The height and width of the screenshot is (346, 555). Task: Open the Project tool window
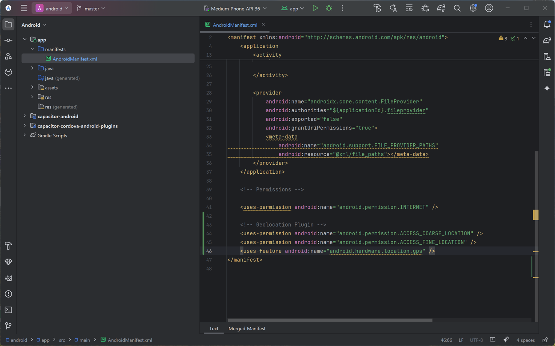(x=8, y=24)
